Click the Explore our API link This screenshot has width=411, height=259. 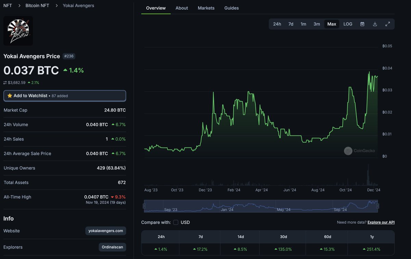point(381,222)
